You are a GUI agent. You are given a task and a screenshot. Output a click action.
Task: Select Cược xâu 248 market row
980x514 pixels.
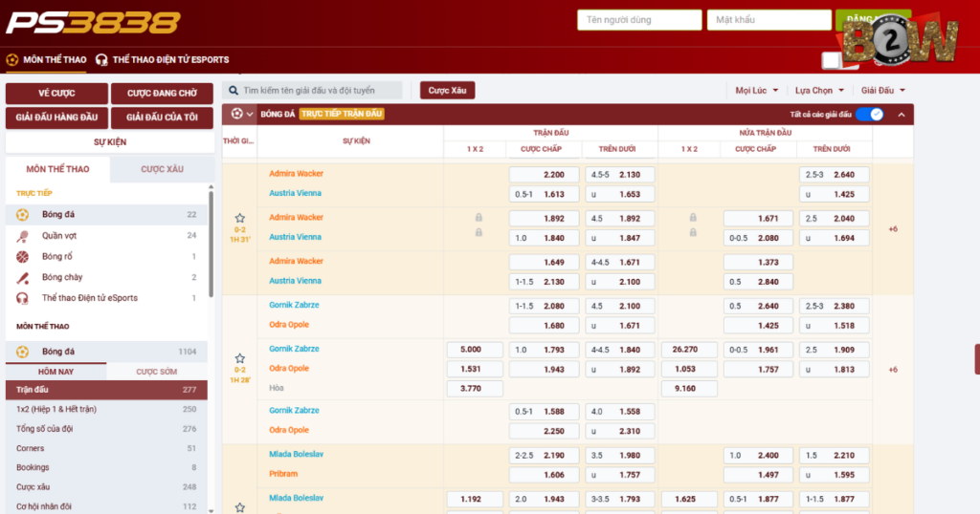(106, 486)
